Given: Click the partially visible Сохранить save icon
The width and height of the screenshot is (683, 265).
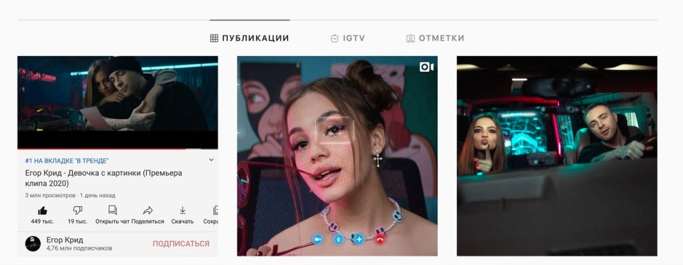Looking at the screenshot, I should [x=215, y=210].
